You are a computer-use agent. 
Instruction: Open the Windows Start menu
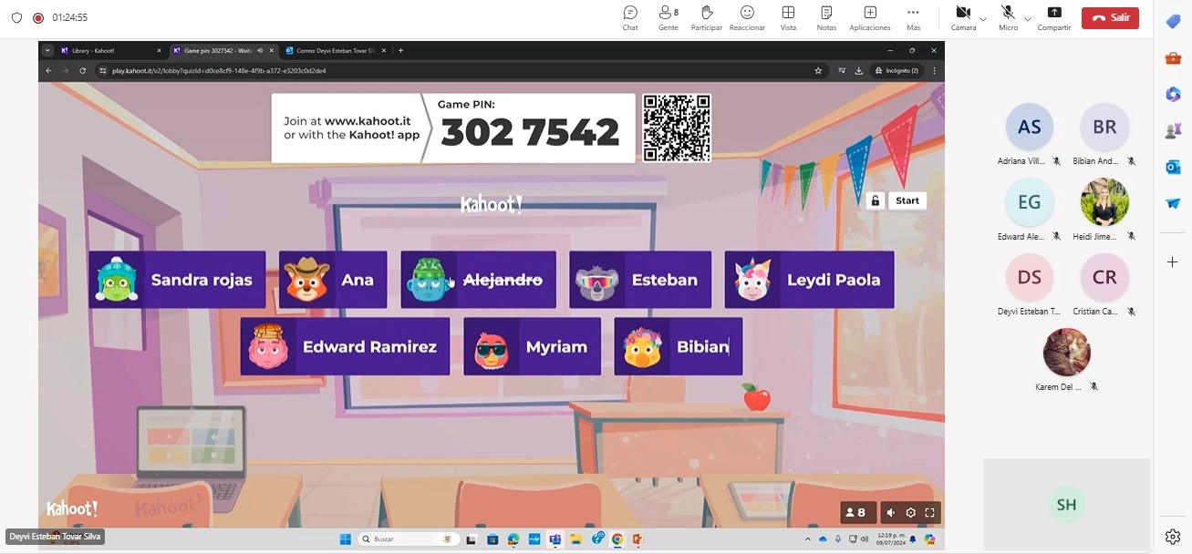point(346,539)
